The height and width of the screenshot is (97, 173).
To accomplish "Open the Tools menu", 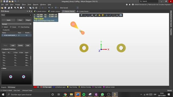I will [x=29, y=5].
